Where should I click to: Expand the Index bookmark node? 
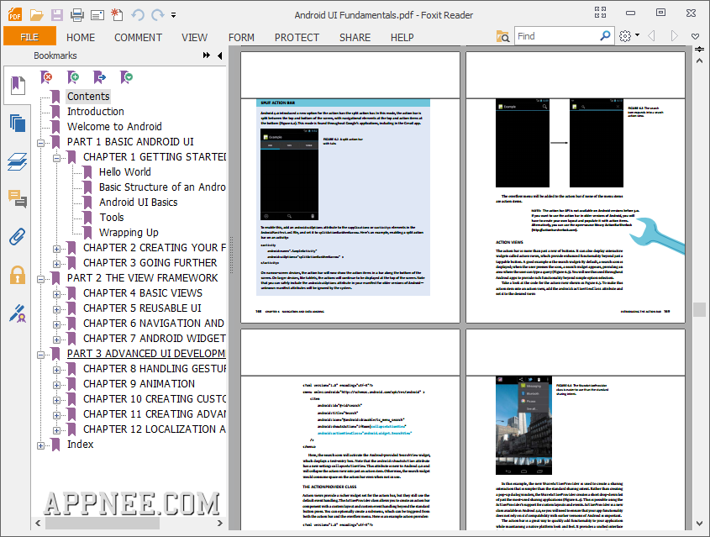pos(41,445)
